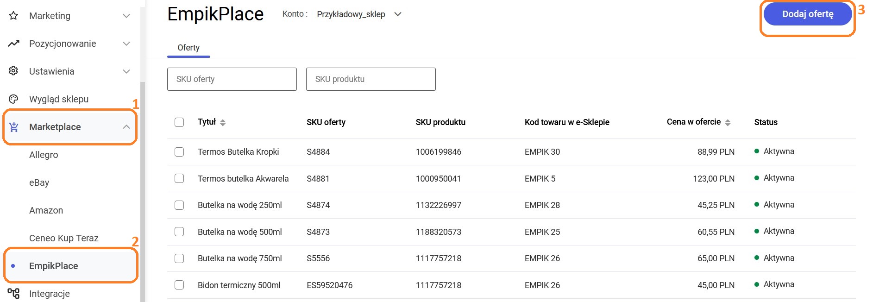
Task: Click product SKU 1006199846
Action: [439, 152]
